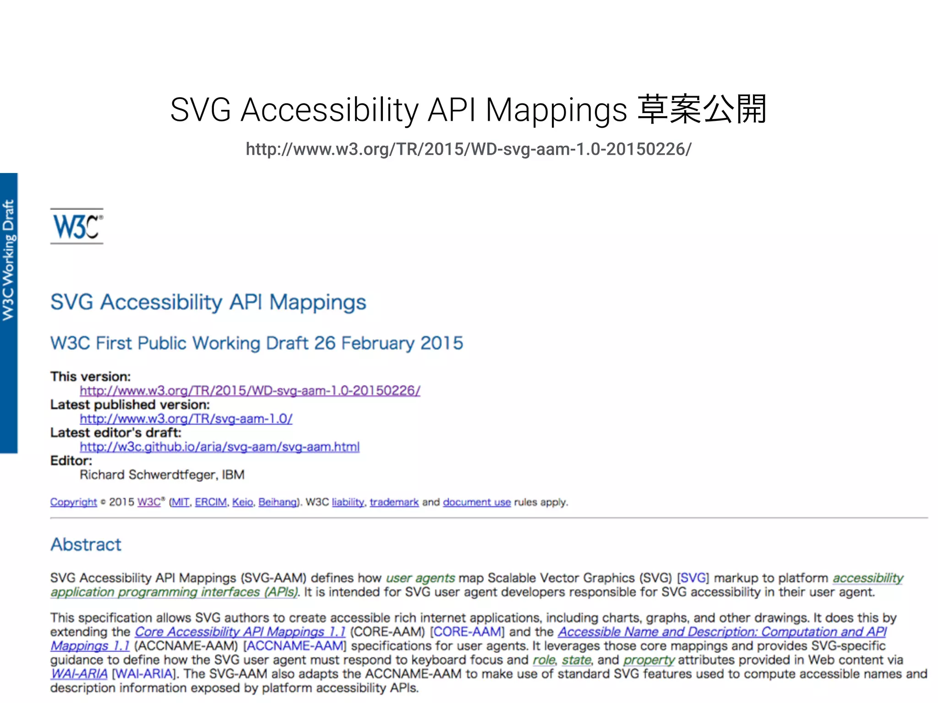Open the W3C link after 2015

(x=150, y=502)
